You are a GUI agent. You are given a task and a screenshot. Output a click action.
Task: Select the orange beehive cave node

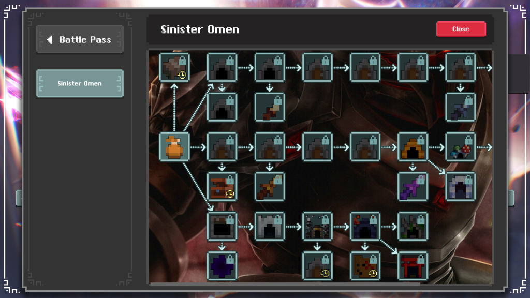click(413, 147)
